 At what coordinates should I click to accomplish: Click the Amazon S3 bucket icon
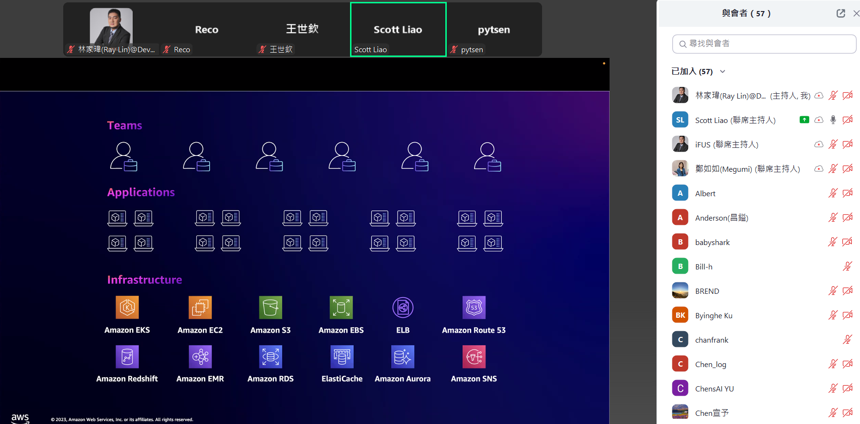(271, 307)
